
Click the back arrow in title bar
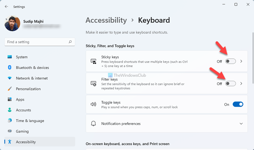(7, 6)
